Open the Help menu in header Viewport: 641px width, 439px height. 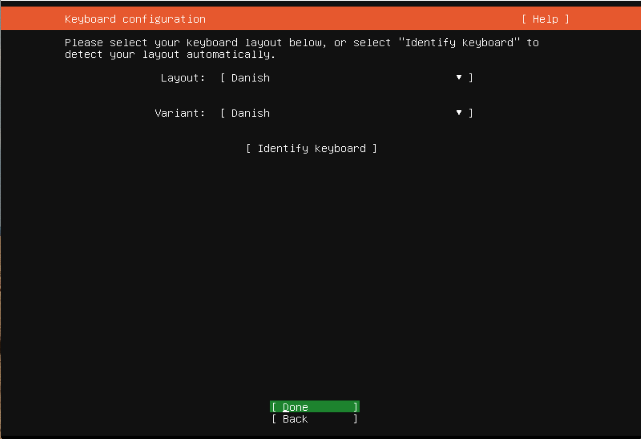tap(545, 19)
